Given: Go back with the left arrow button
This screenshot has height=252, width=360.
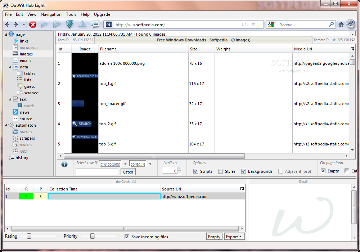Looking at the screenshot, I should click(x=7, y=24).
